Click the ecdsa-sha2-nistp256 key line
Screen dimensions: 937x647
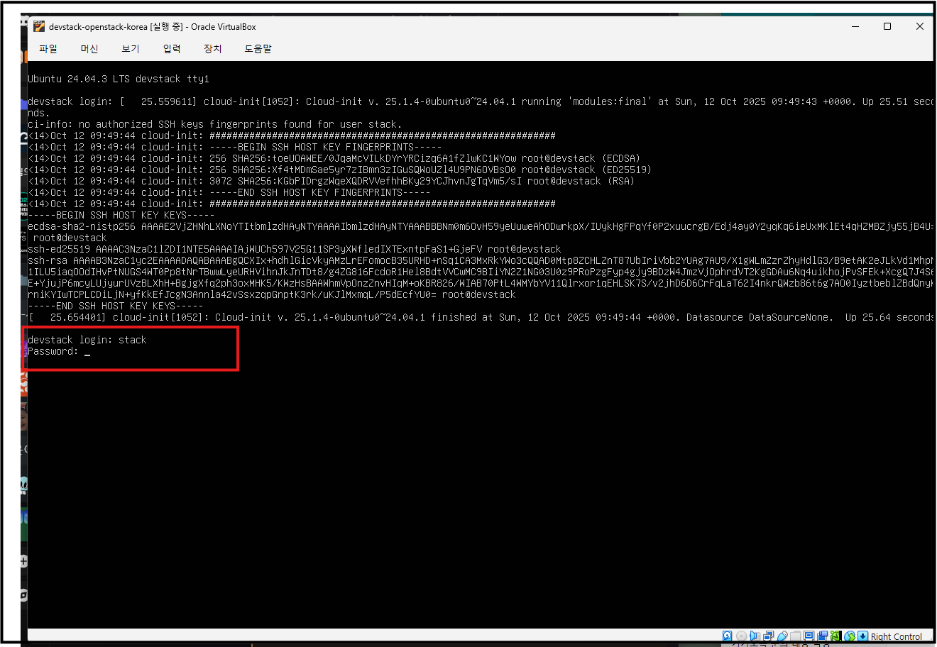tap(481, 226)
